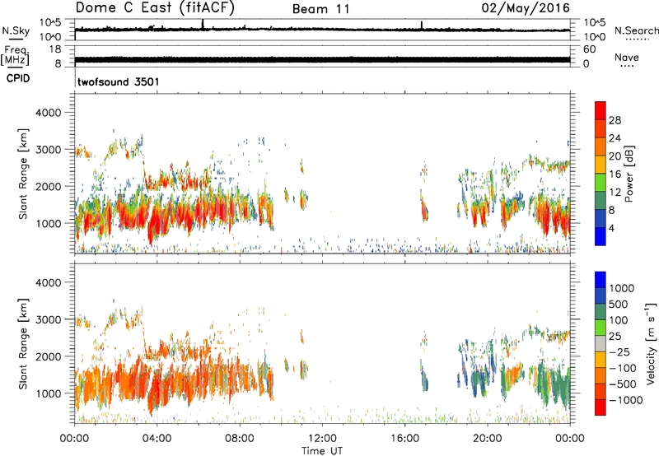Click the "60" Nave tick label
The height and width of the screenshot is (456, 659).
[589, 49]
